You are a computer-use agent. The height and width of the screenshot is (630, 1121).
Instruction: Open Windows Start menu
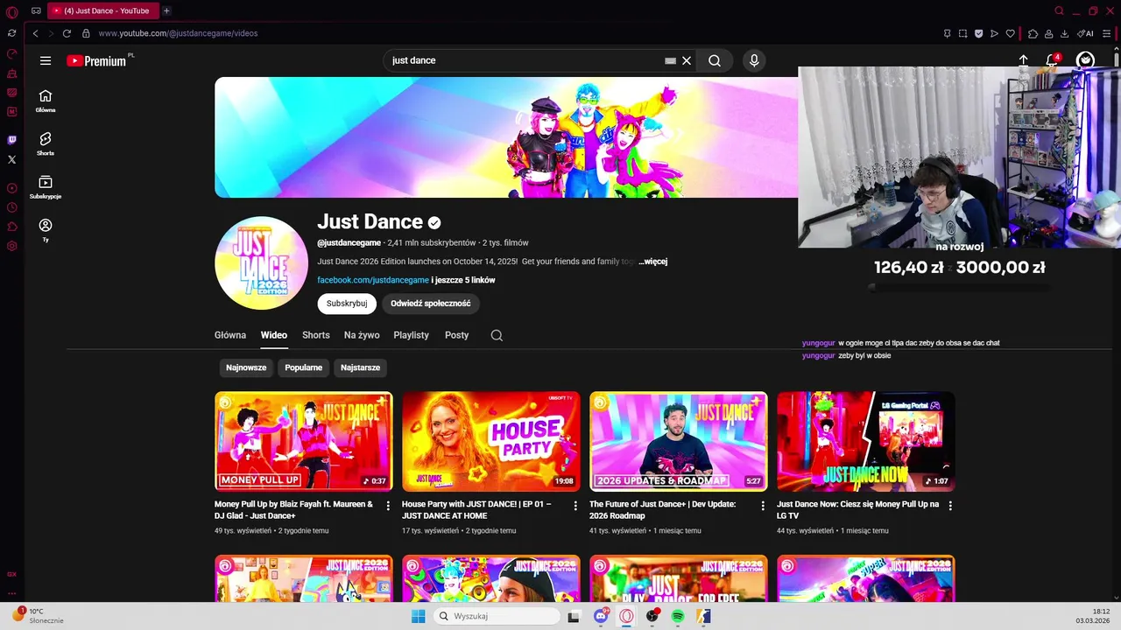tap(419, 616)
